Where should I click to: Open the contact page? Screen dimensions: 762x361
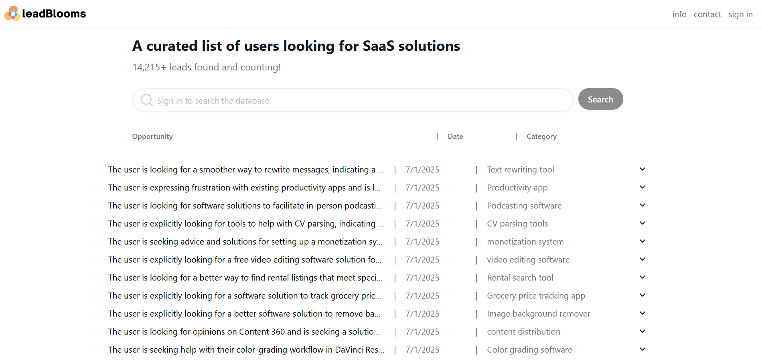707,14
